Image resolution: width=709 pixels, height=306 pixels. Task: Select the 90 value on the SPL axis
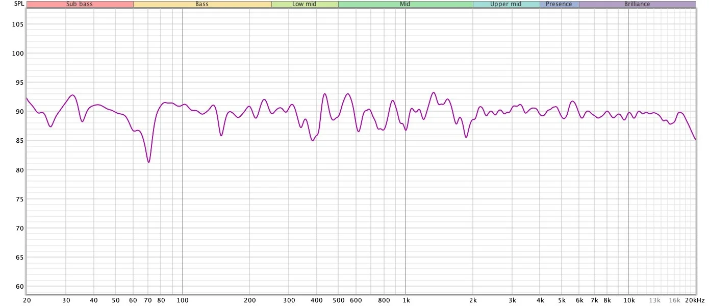pos(20,111)
